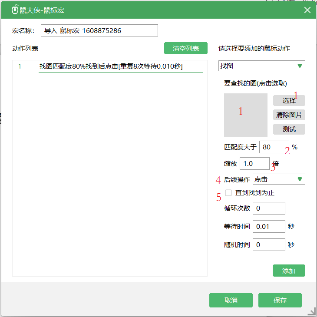Screen dimensions: 317x317
Task: Click the 循环次数 input field
Action: pyautogui.click(x=269, y=208)
